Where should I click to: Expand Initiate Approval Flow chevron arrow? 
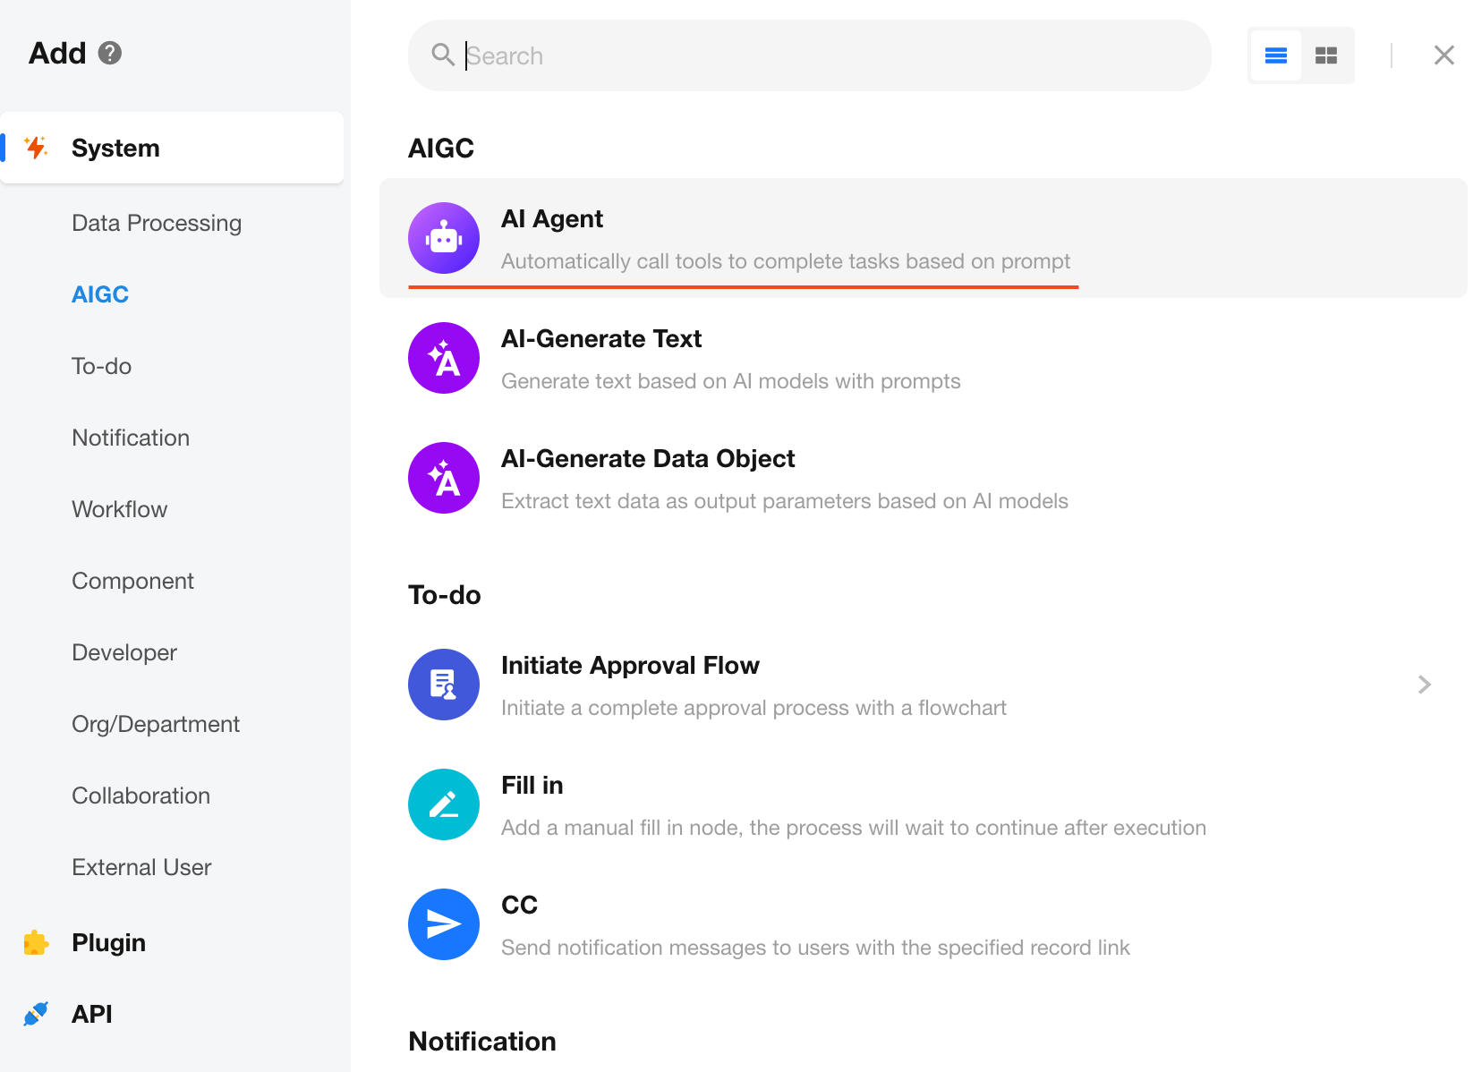click(1424, 685)
